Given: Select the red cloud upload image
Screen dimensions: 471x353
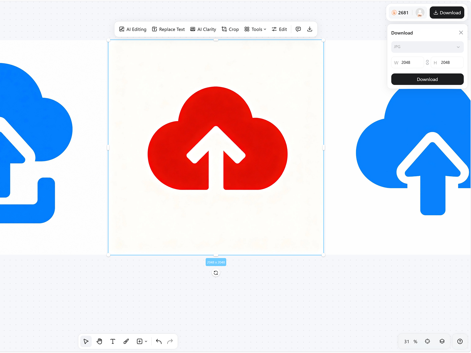Looking at the screenshot, I should [x=216, y=147].
